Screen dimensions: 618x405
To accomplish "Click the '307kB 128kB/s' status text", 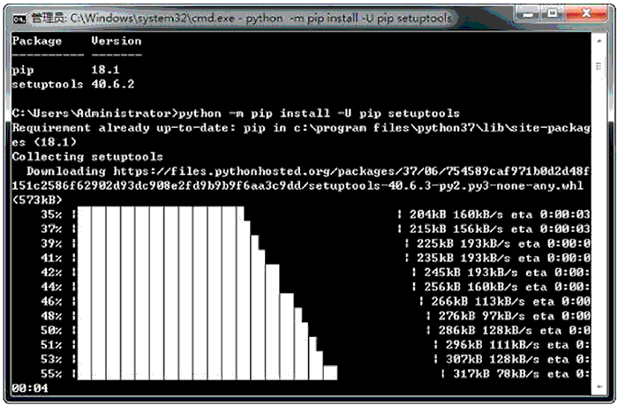I will click(493, 359).
